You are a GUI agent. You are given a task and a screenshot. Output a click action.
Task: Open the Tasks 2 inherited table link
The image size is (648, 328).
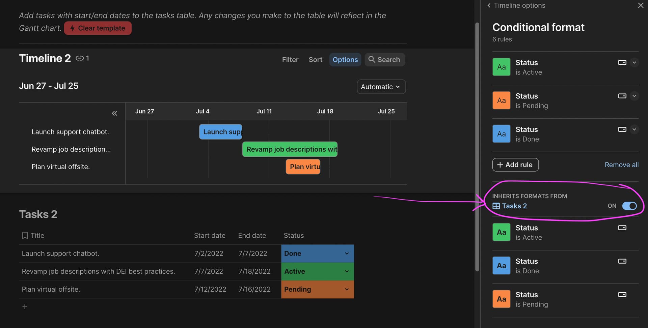[x=510, y=206]
